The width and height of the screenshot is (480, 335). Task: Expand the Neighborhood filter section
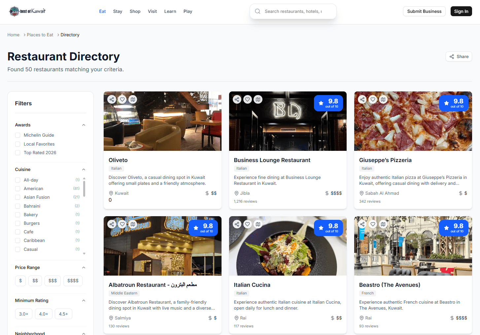pyautogui.click(x=84, y=333)
